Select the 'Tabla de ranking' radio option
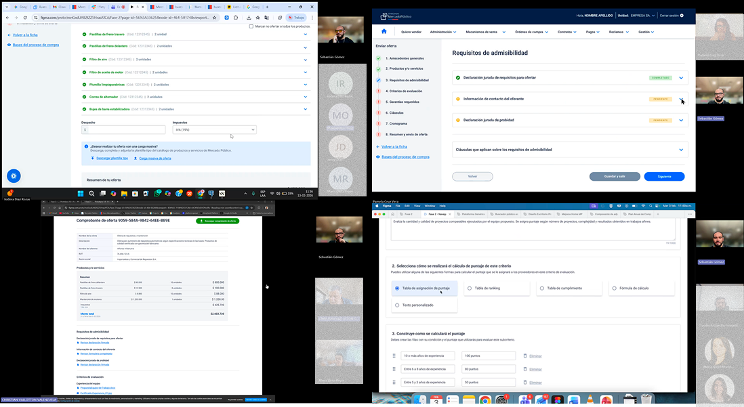This screenshot has height=407, width=744. [x=470, y=288]
